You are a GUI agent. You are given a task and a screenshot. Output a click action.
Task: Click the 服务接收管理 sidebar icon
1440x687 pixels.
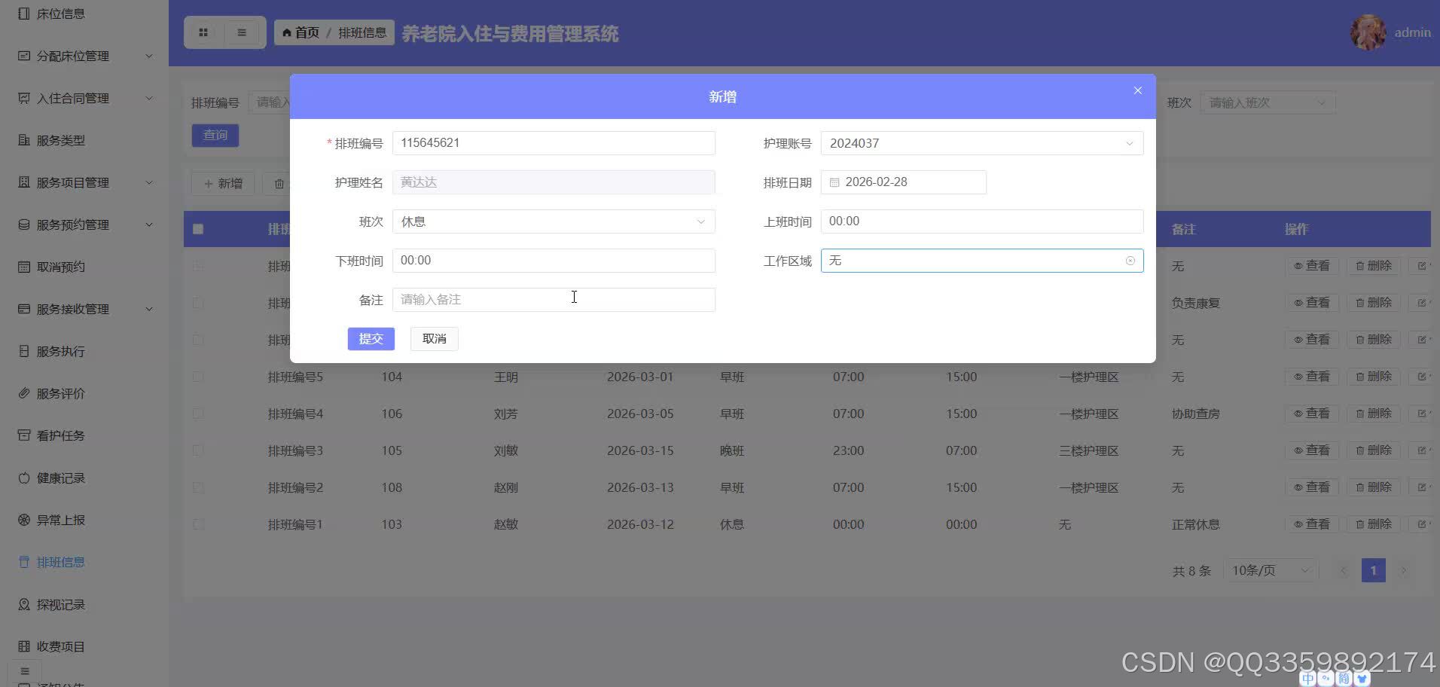point(24,309)
